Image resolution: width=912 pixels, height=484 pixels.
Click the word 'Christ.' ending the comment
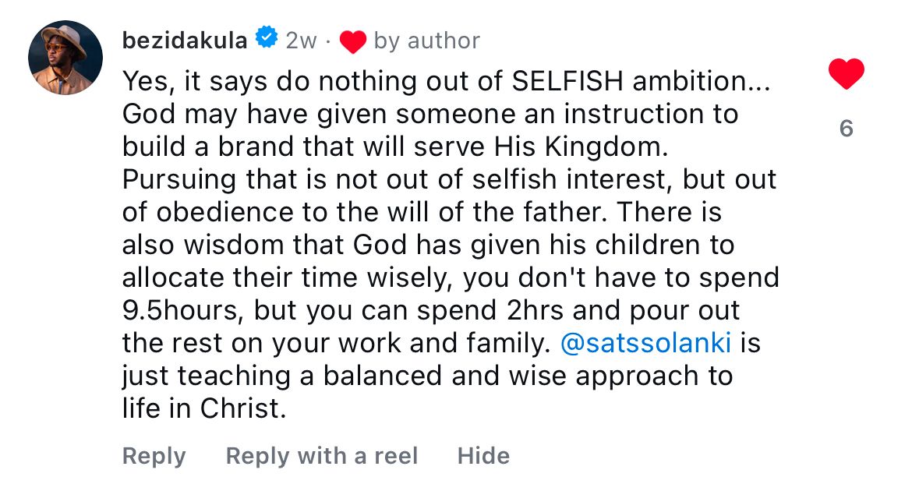243,408
